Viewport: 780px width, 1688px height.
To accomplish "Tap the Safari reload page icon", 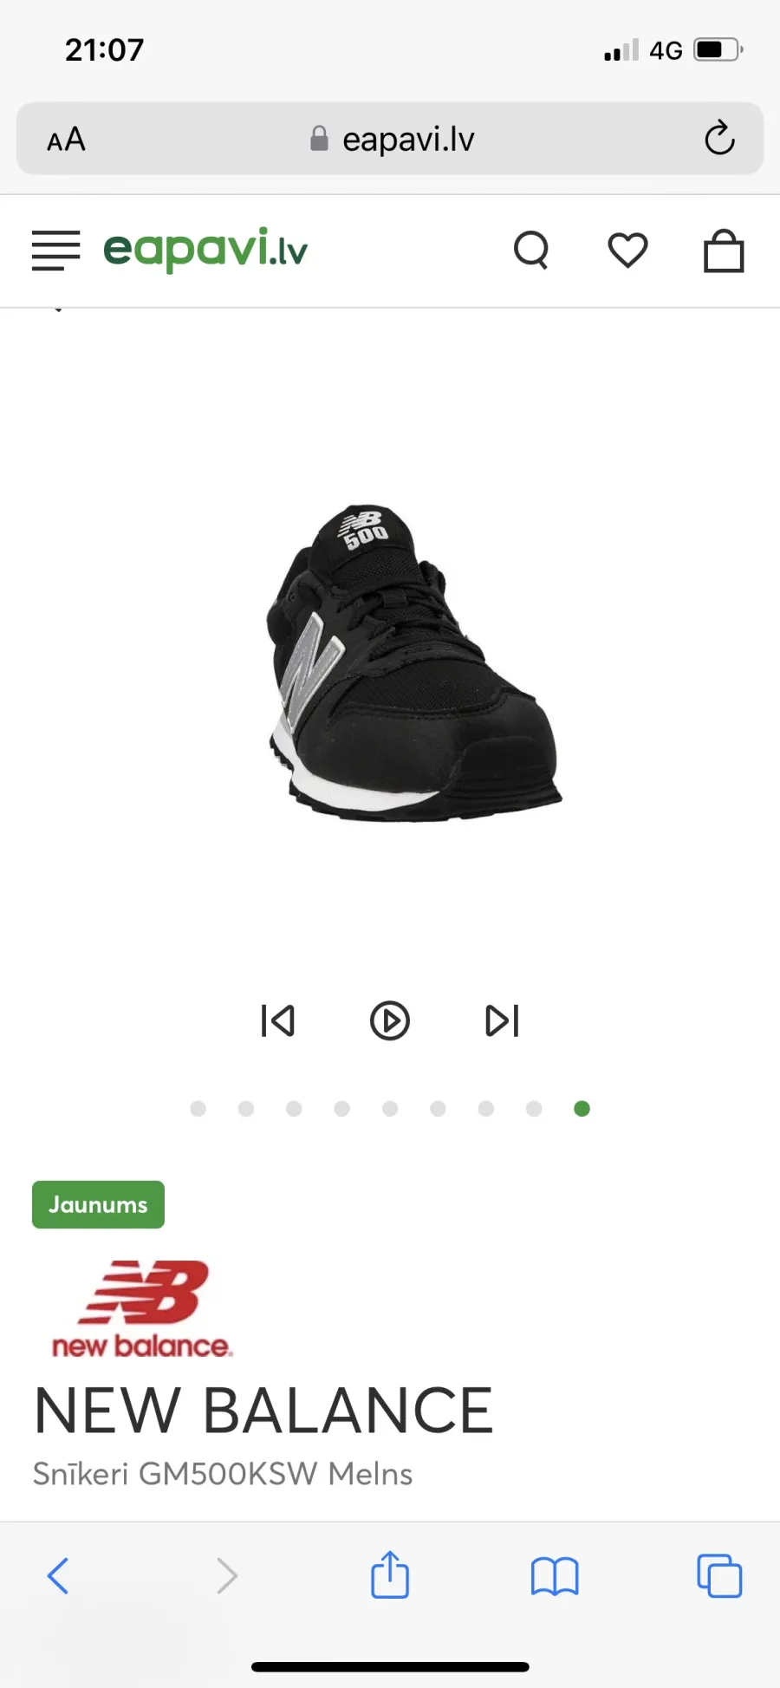I will pyautogui.click(x=719, y=138).
